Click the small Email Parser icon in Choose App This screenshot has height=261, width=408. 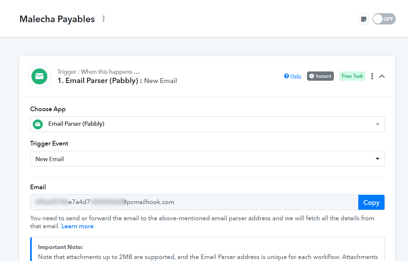point(38,124)
